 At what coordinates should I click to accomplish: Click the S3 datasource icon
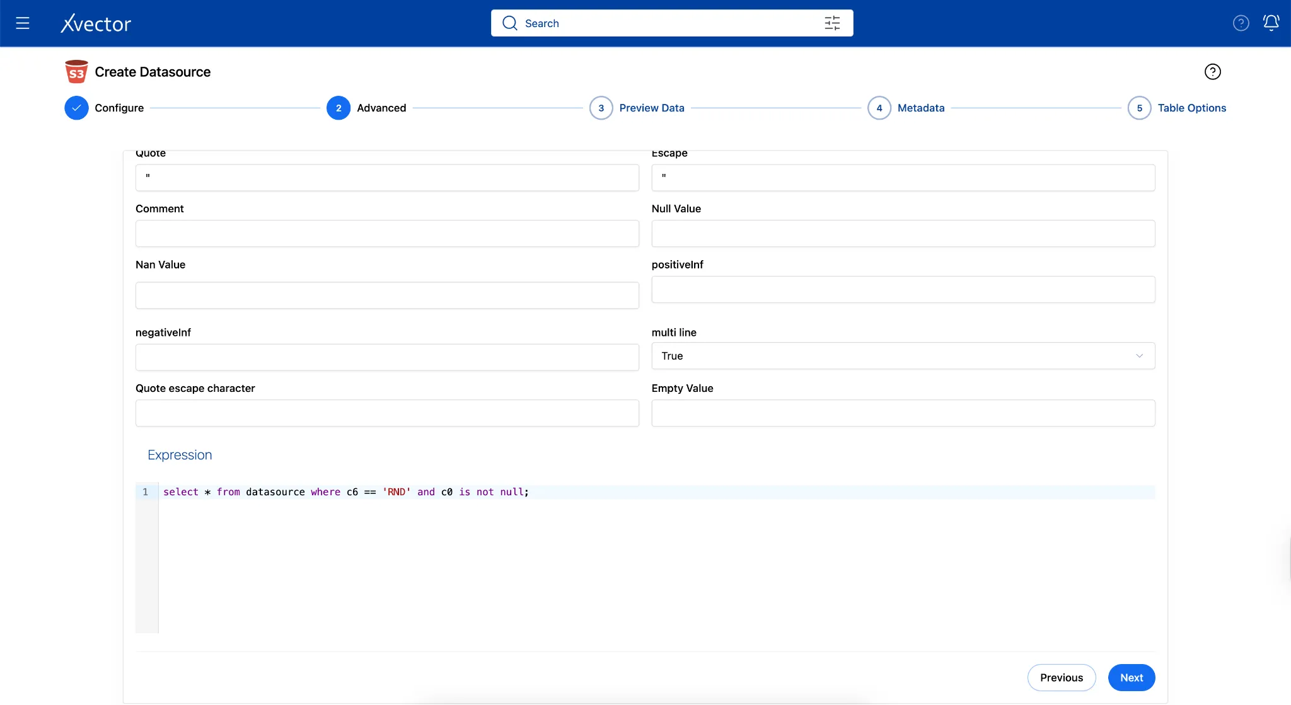pos(76,72)
